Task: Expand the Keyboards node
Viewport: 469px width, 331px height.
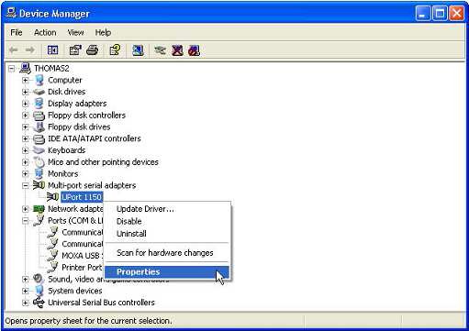Action: (26, 150)
